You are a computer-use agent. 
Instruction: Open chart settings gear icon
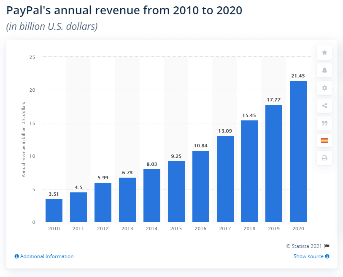coord(324,88)
